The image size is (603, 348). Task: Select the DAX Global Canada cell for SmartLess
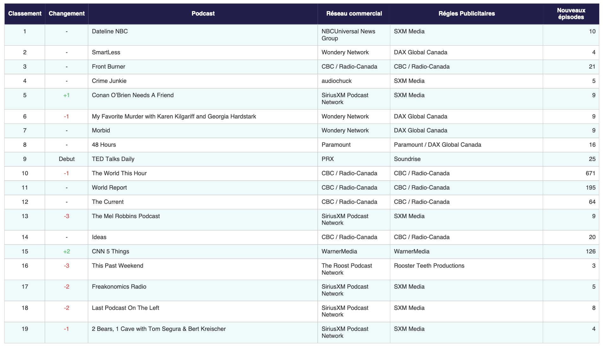[420, 52]
